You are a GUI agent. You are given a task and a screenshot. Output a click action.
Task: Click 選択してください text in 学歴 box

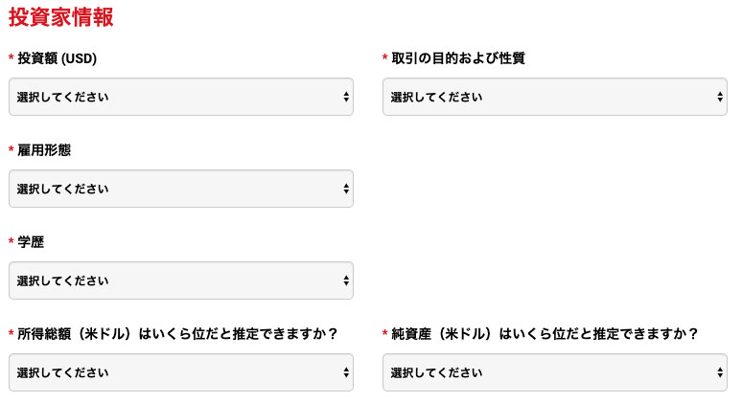(63, 281)
